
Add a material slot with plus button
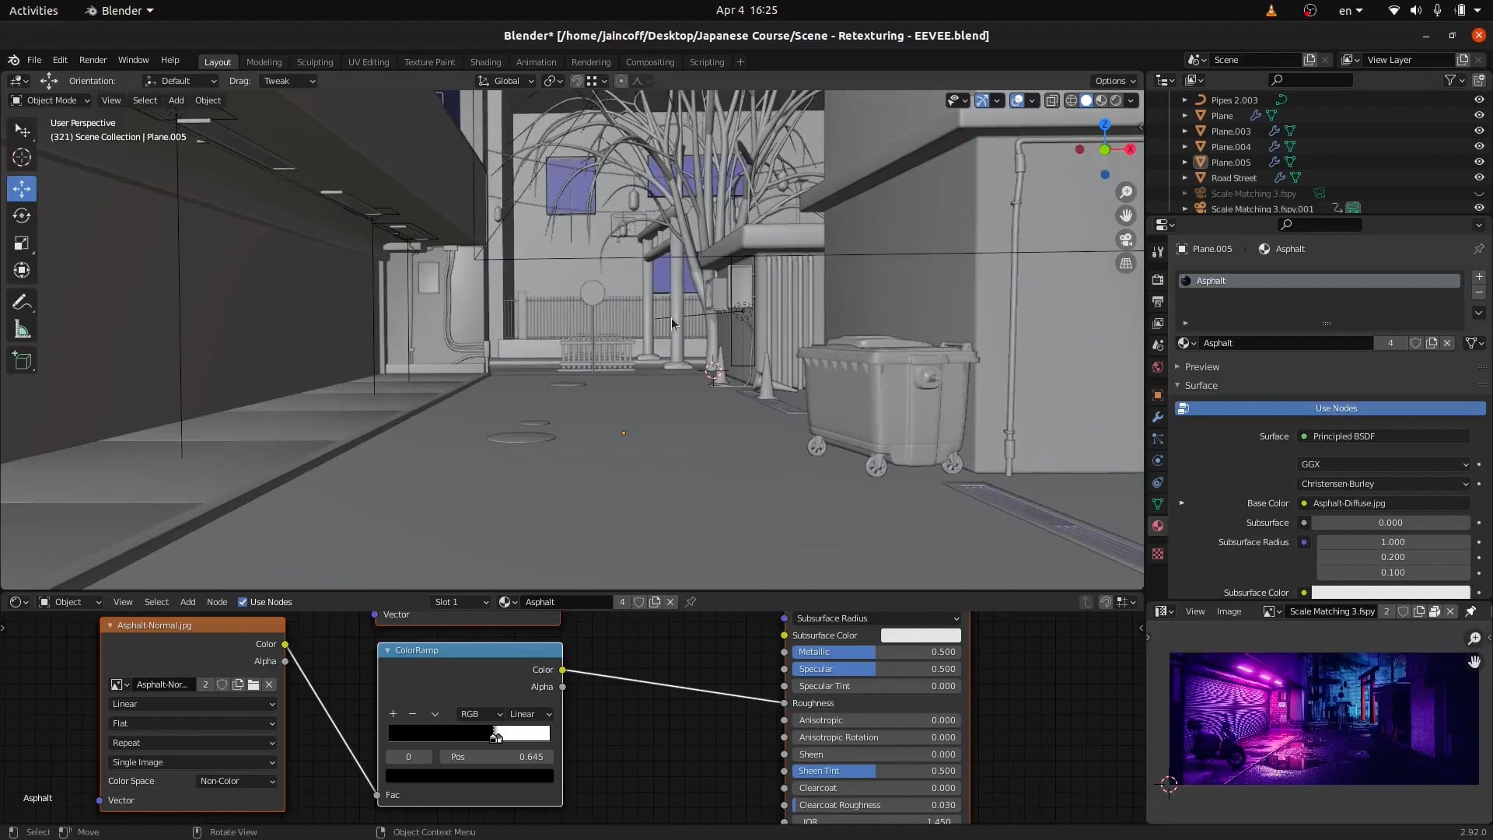pos(1479,277)
